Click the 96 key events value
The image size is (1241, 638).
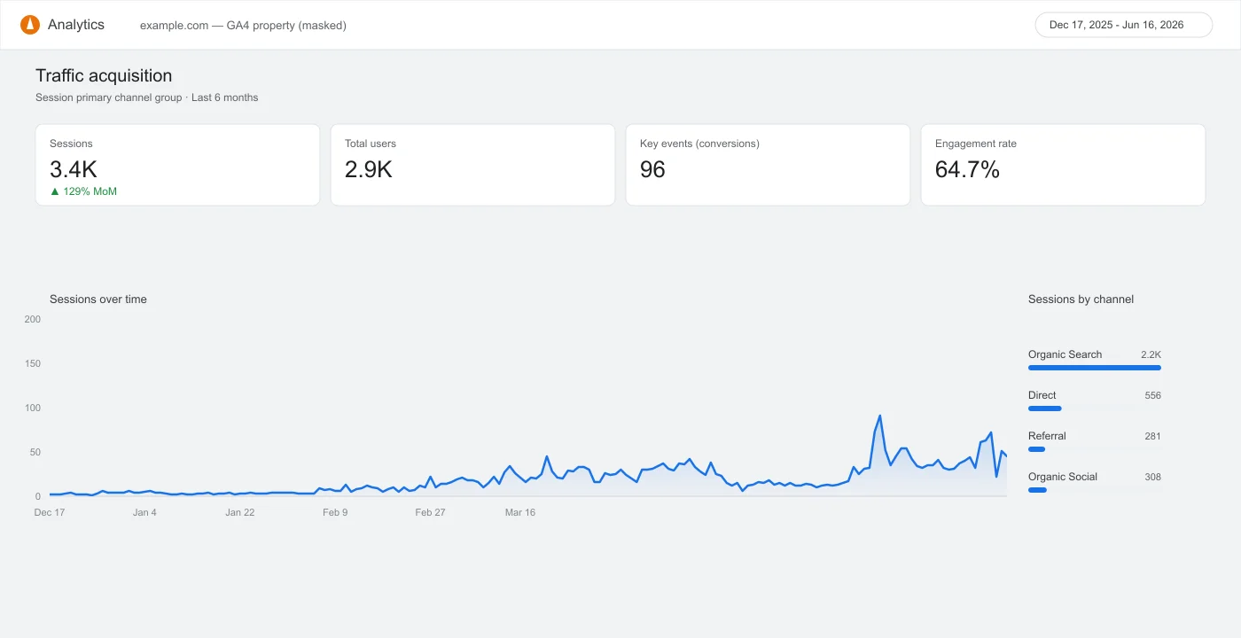[x=652, y=169]
